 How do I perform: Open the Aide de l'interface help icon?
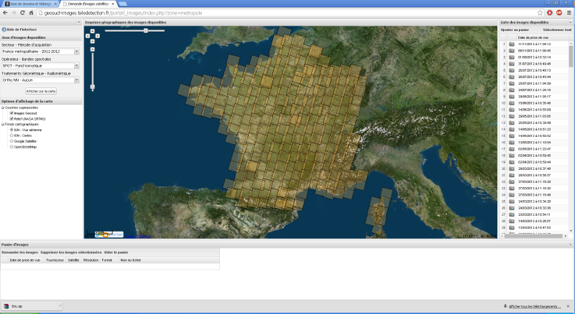tap(4, 29)
